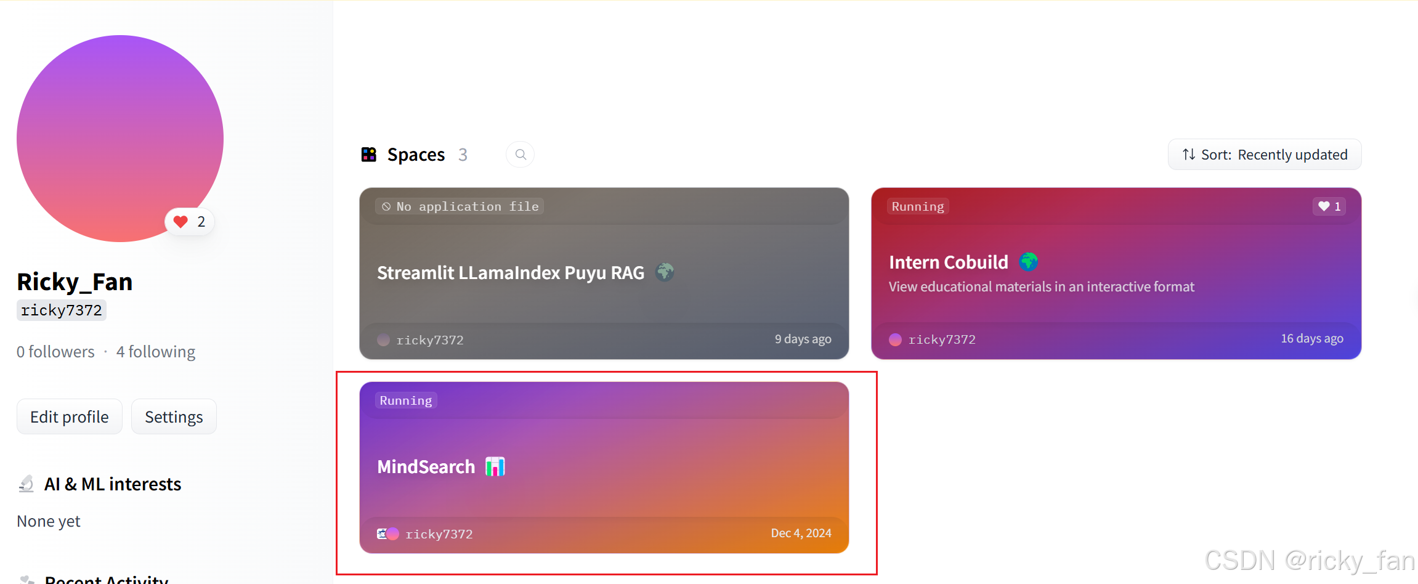Click the globe emoji next to Intern Cobuild
Image resolution: width=1418 pixels, height=584 pixels.
(1029, 262)
